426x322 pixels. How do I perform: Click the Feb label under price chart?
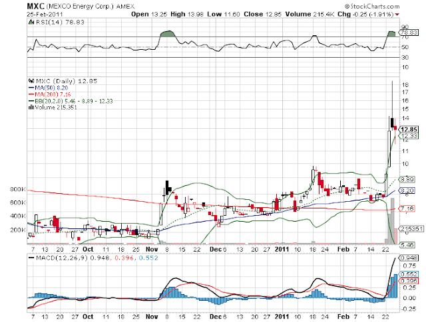click(343, 249)
